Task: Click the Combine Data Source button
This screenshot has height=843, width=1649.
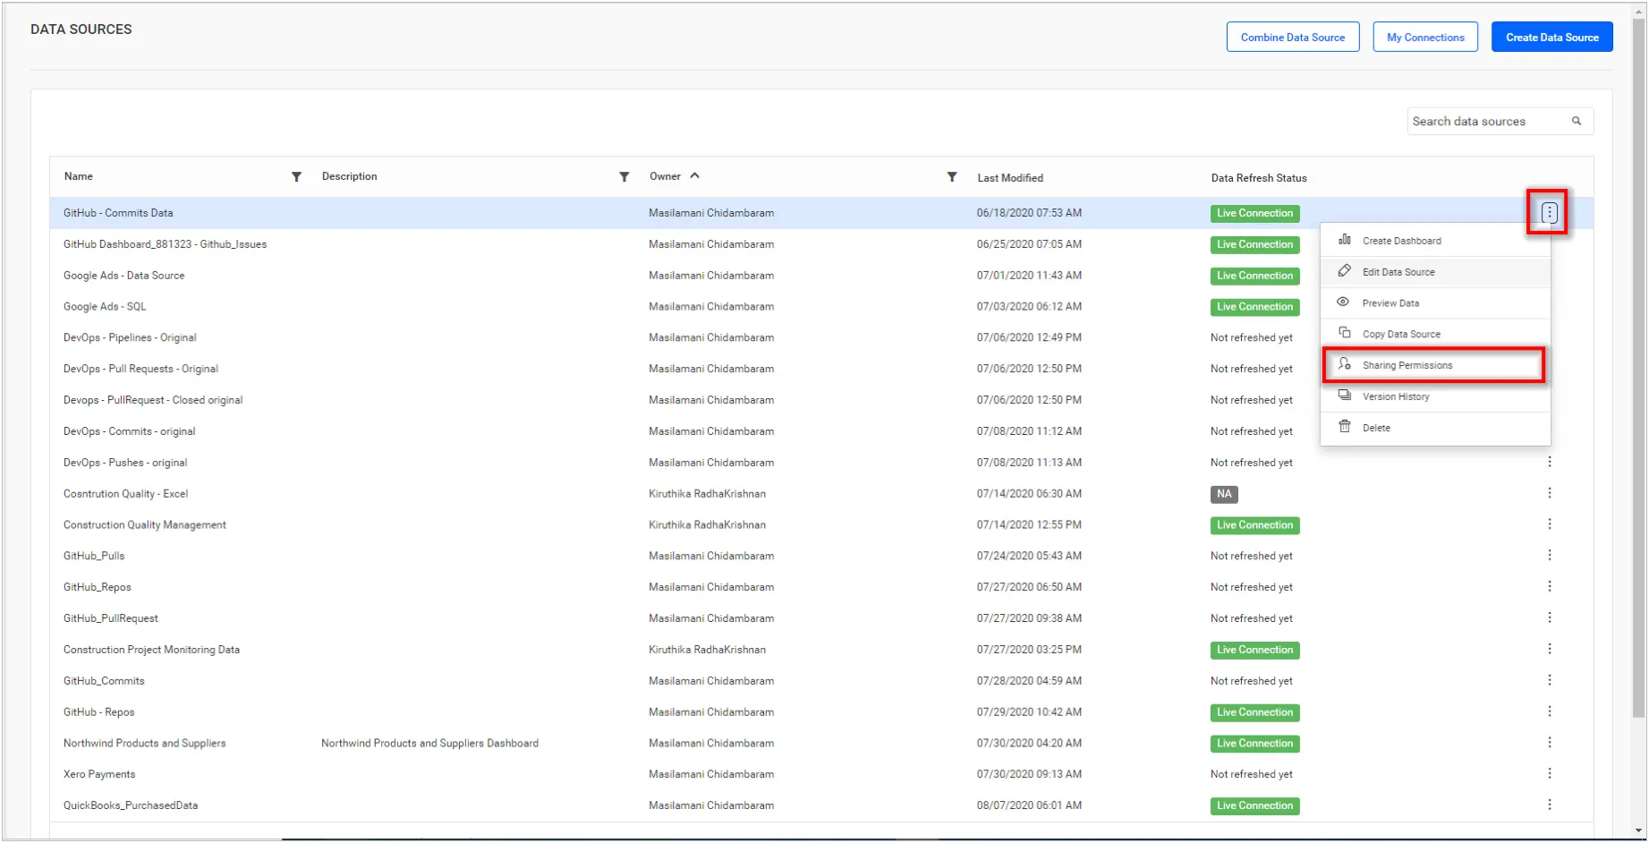Action: point(1293,38)
